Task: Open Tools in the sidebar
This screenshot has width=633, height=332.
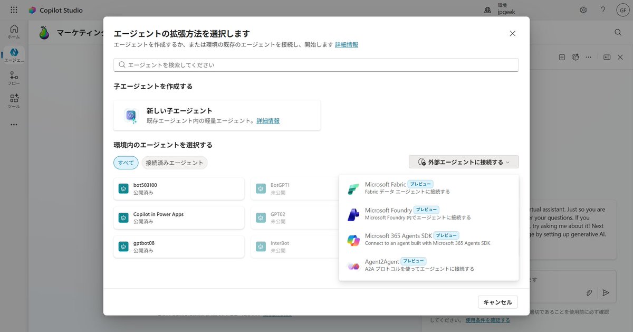Action: coord(14,101)
